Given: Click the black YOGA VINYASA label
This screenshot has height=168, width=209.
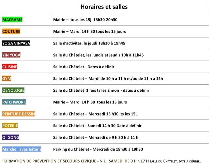Looking at the screenshot, I should [16, 43].
